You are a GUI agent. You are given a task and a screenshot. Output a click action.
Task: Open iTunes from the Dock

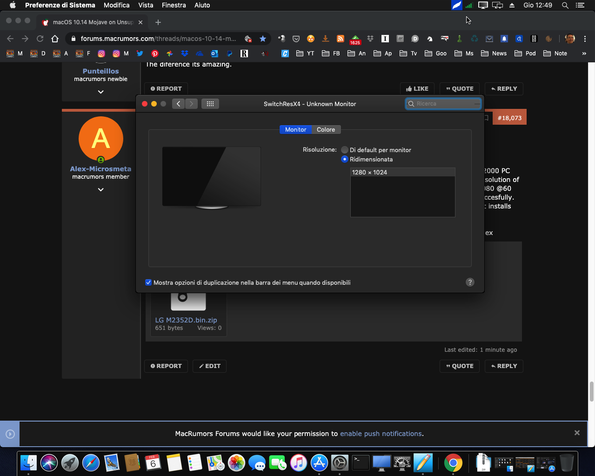299,463
